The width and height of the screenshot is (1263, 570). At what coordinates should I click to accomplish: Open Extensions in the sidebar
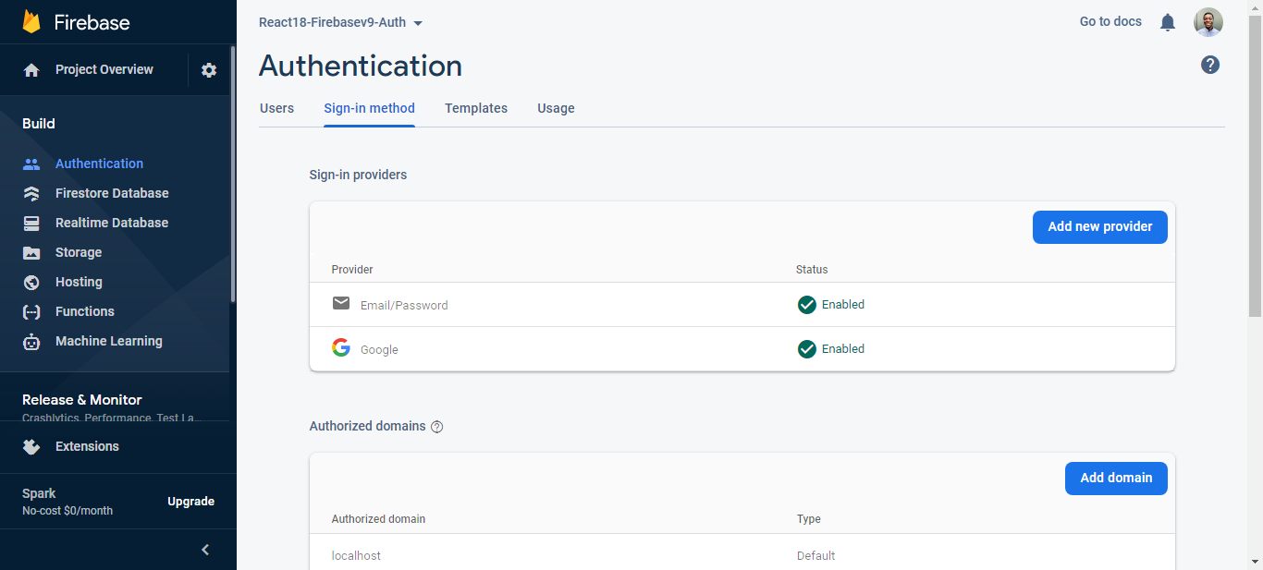click(x=87, y=446)
